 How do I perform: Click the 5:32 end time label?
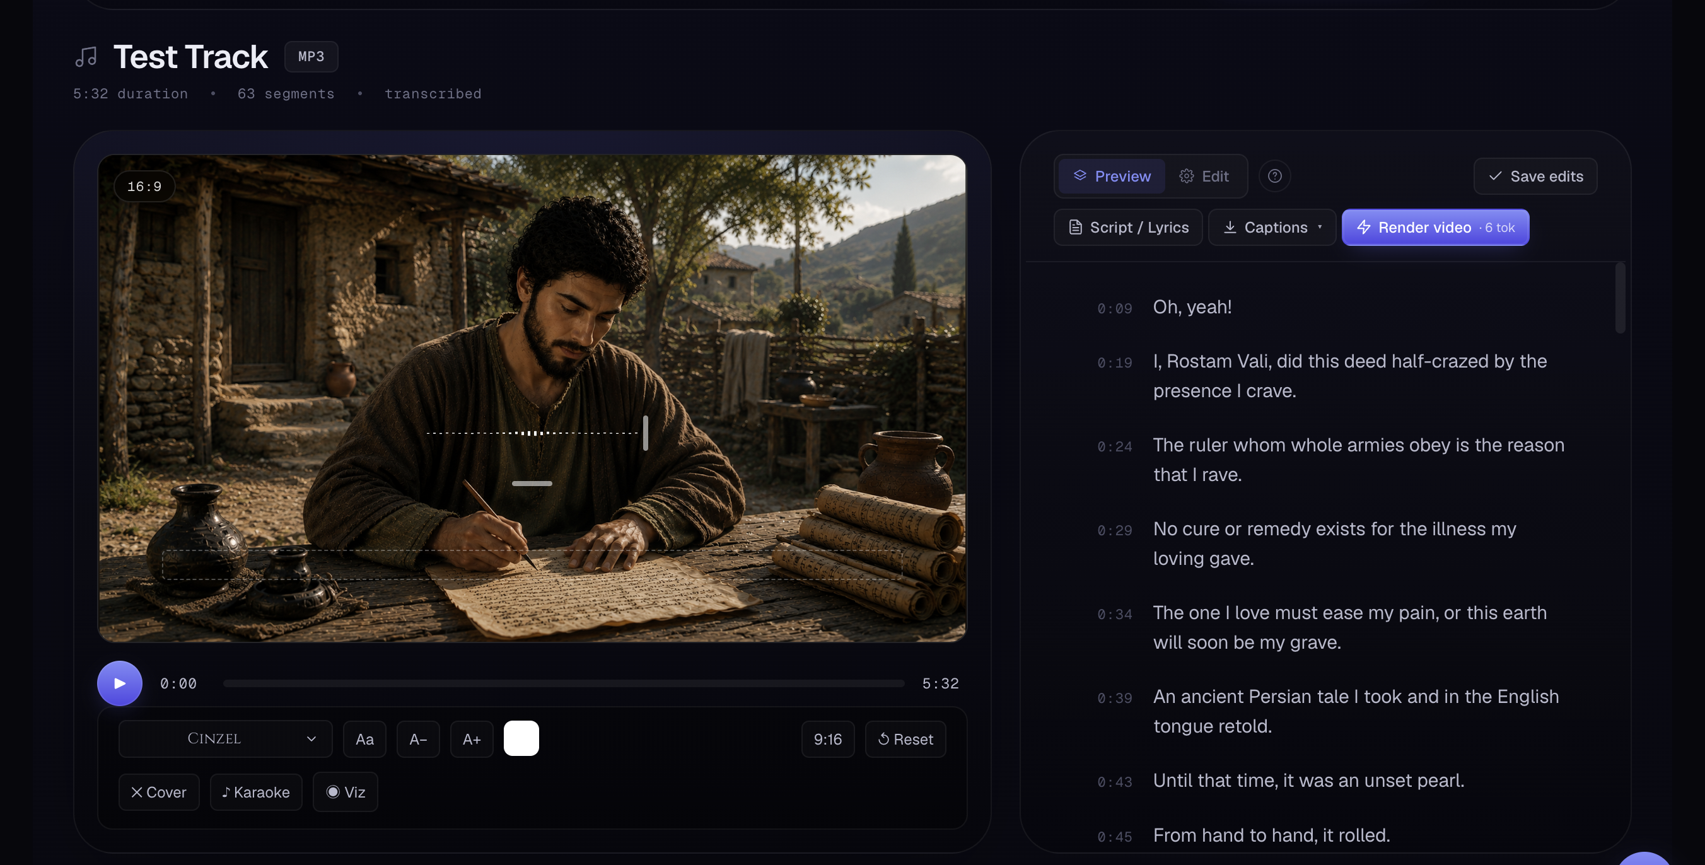click(x=941, y=683)
